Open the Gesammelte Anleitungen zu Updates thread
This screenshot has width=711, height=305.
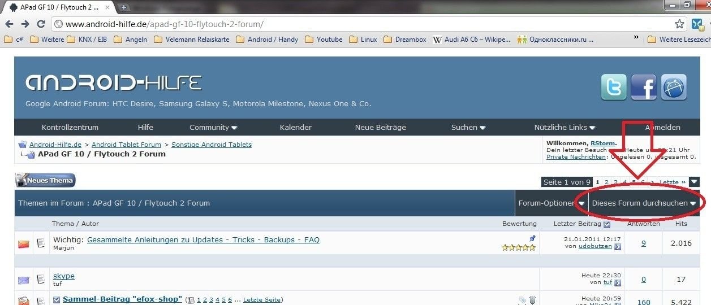pos(203,239)
